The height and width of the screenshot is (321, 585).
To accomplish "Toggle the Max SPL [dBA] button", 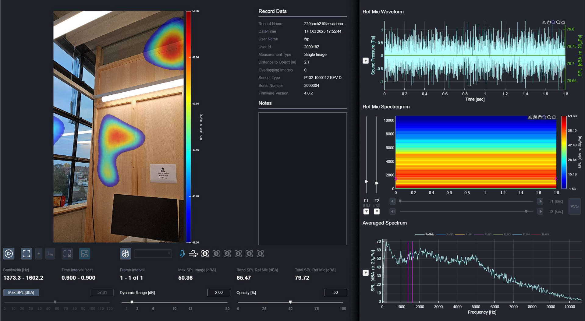I will [21, 292].
